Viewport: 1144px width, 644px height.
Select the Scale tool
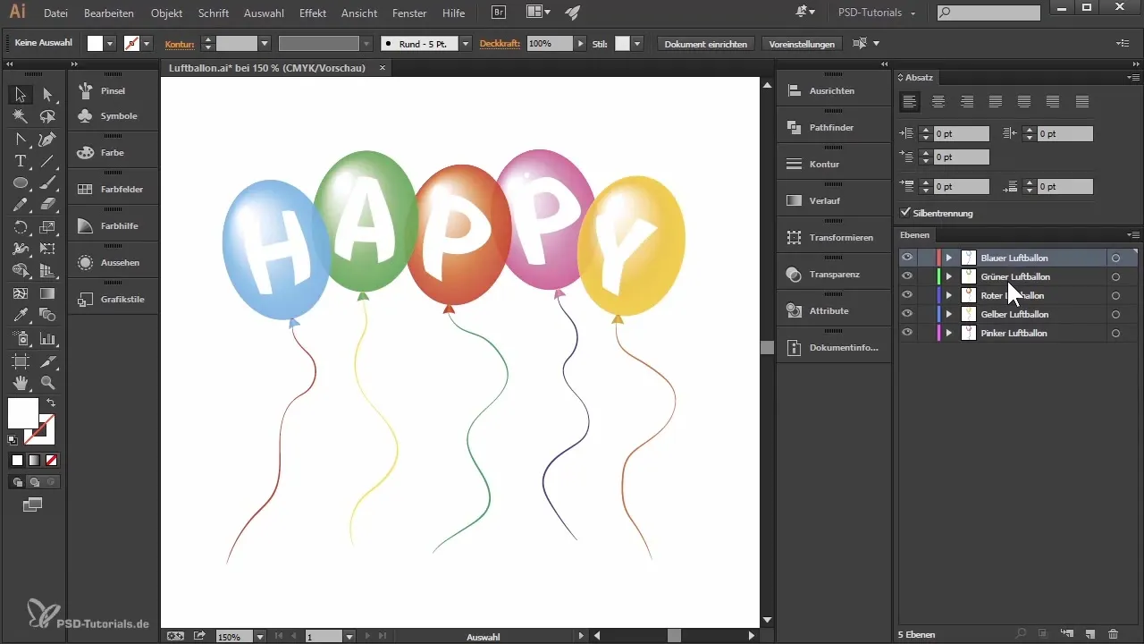pyautogui.click(x=47, y=227)
